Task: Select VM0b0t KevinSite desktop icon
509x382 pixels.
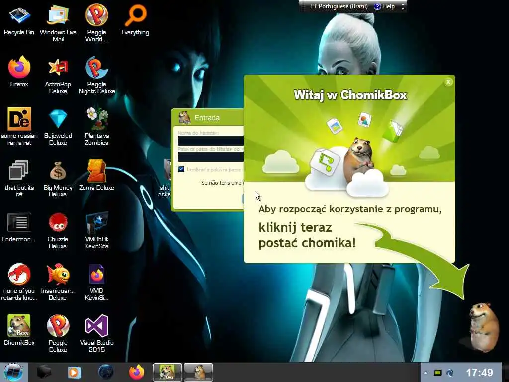Action: coord(97,231)
